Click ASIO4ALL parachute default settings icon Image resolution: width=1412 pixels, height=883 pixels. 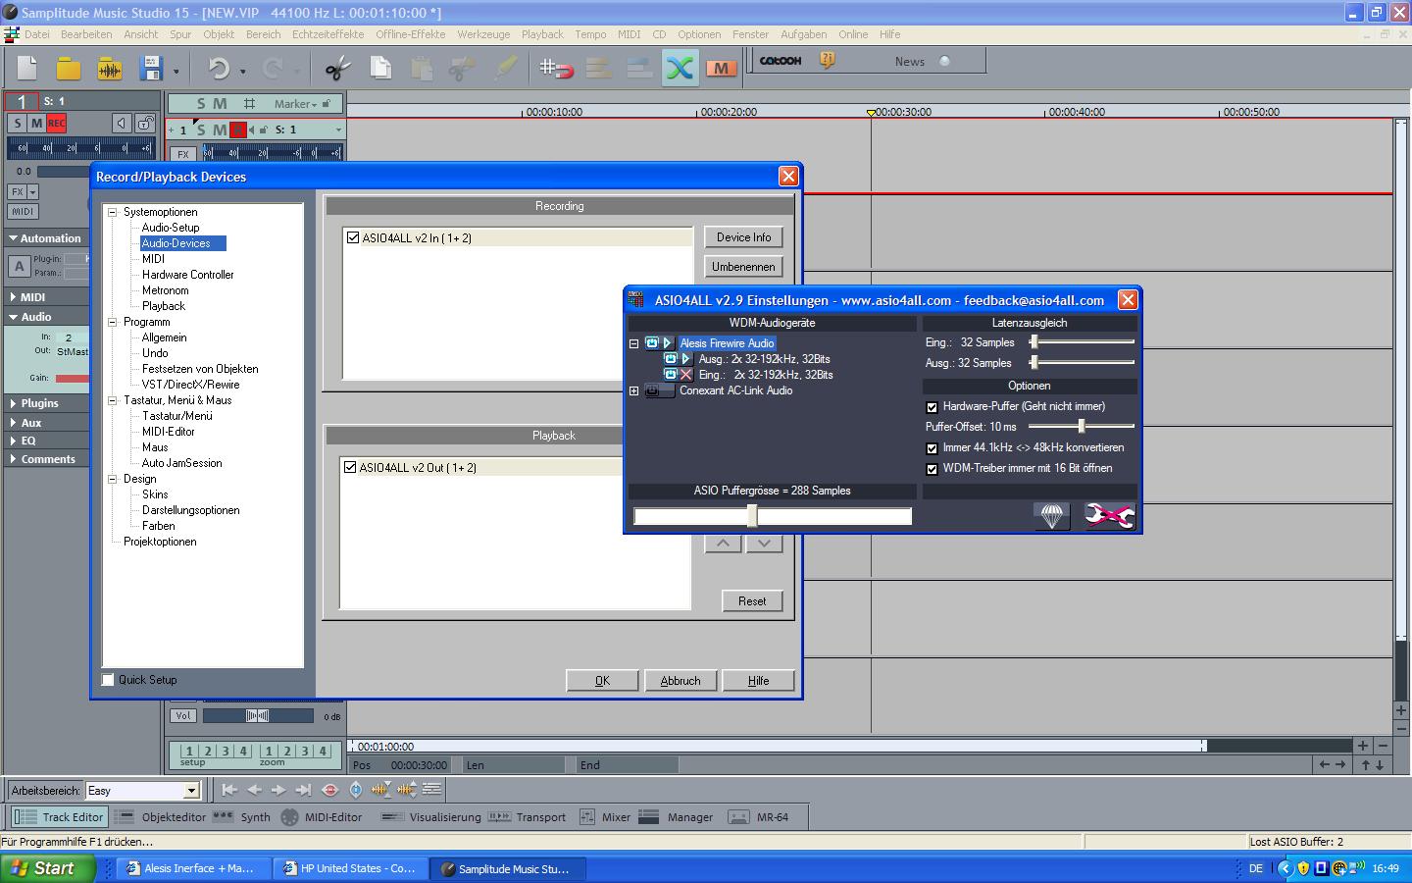point(1051,516)
